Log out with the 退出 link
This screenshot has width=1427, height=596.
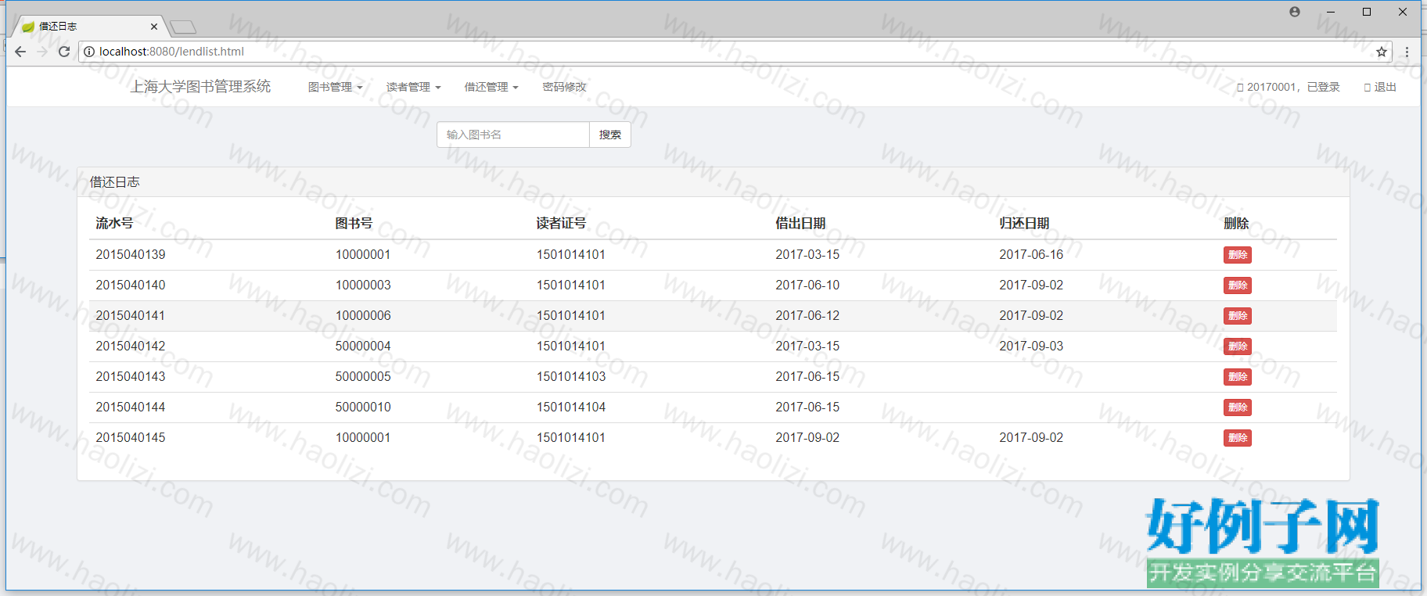(x=1380, y=87)
